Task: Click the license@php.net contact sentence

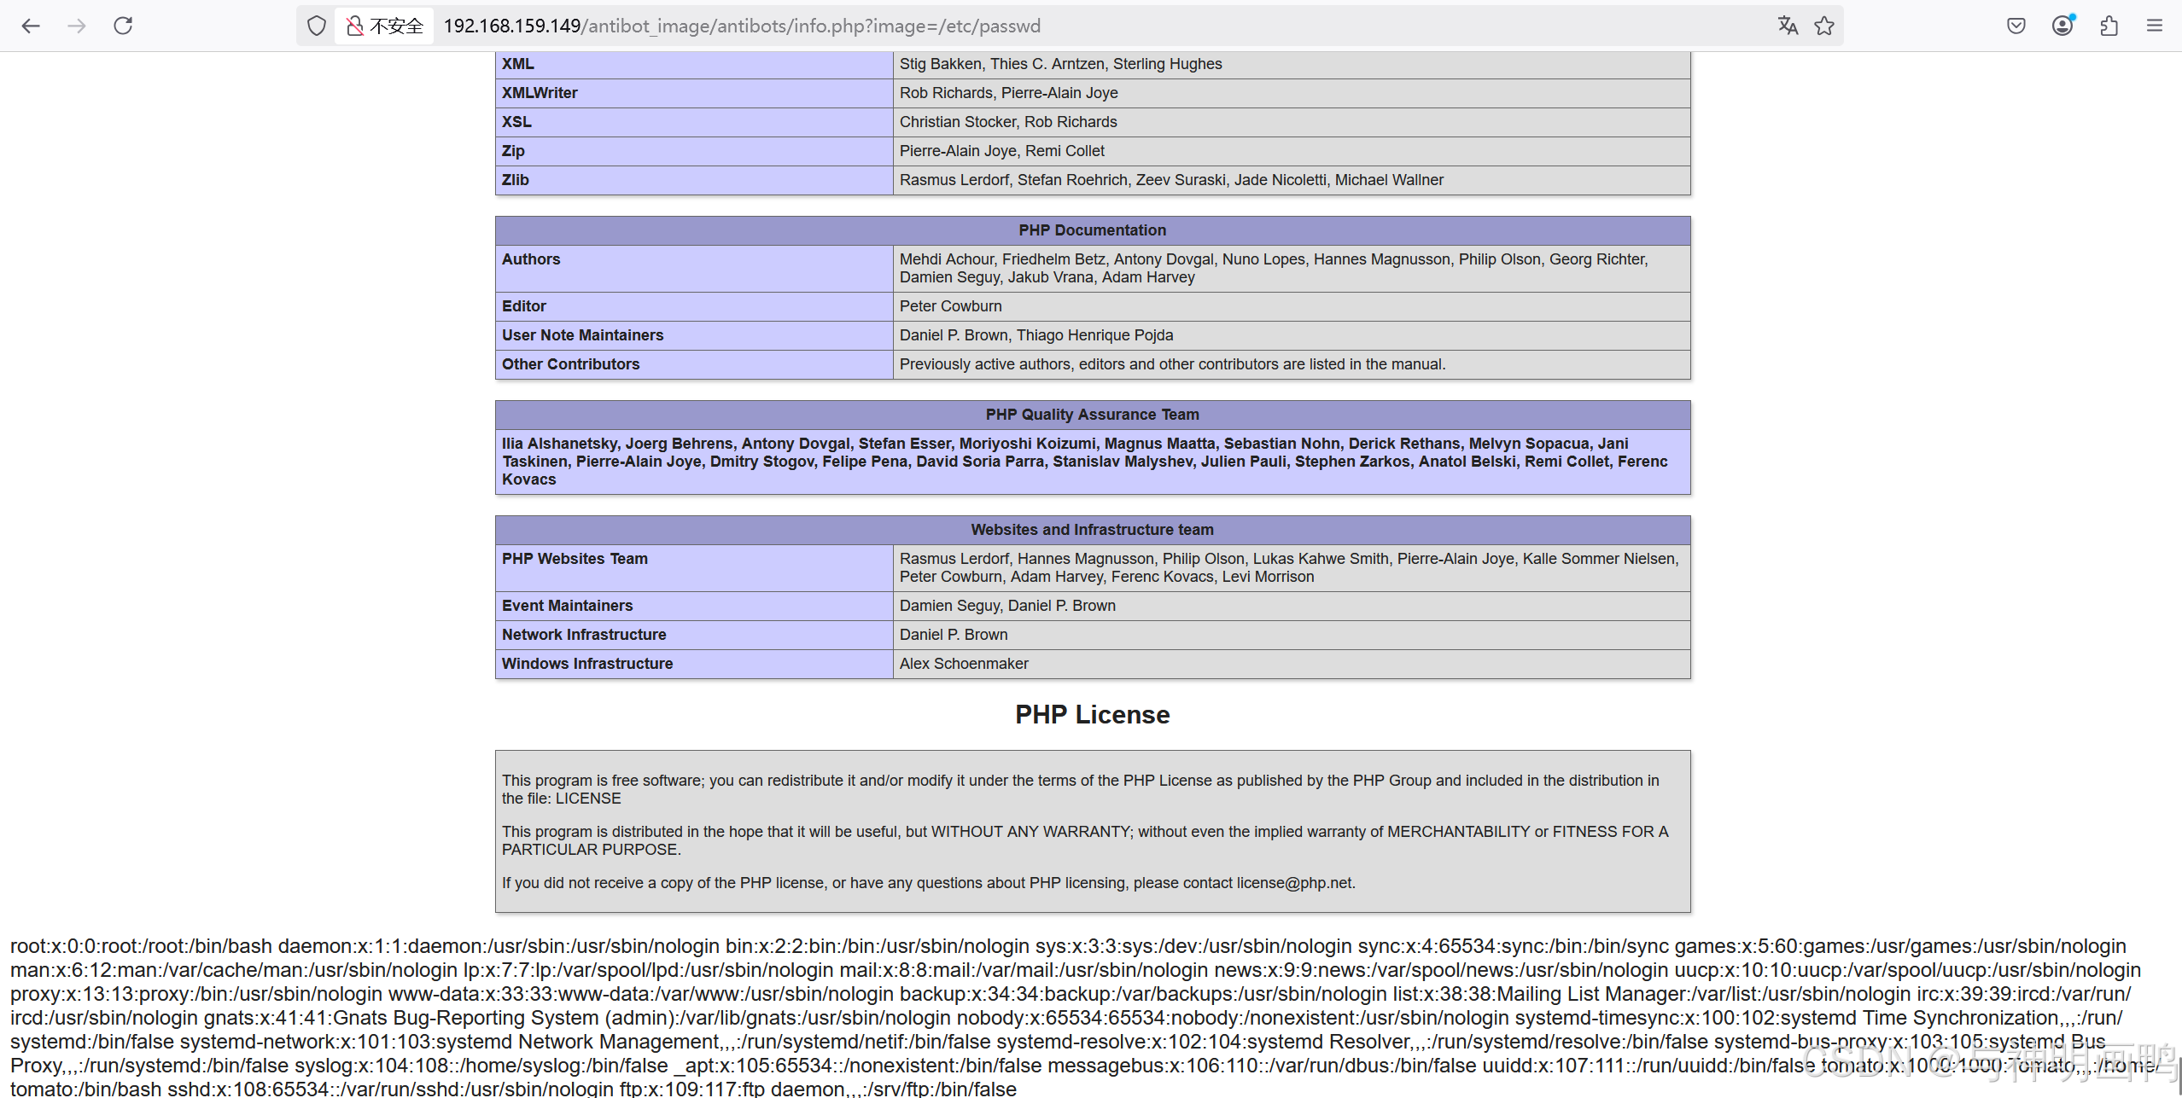Action: tap(929, 883)
